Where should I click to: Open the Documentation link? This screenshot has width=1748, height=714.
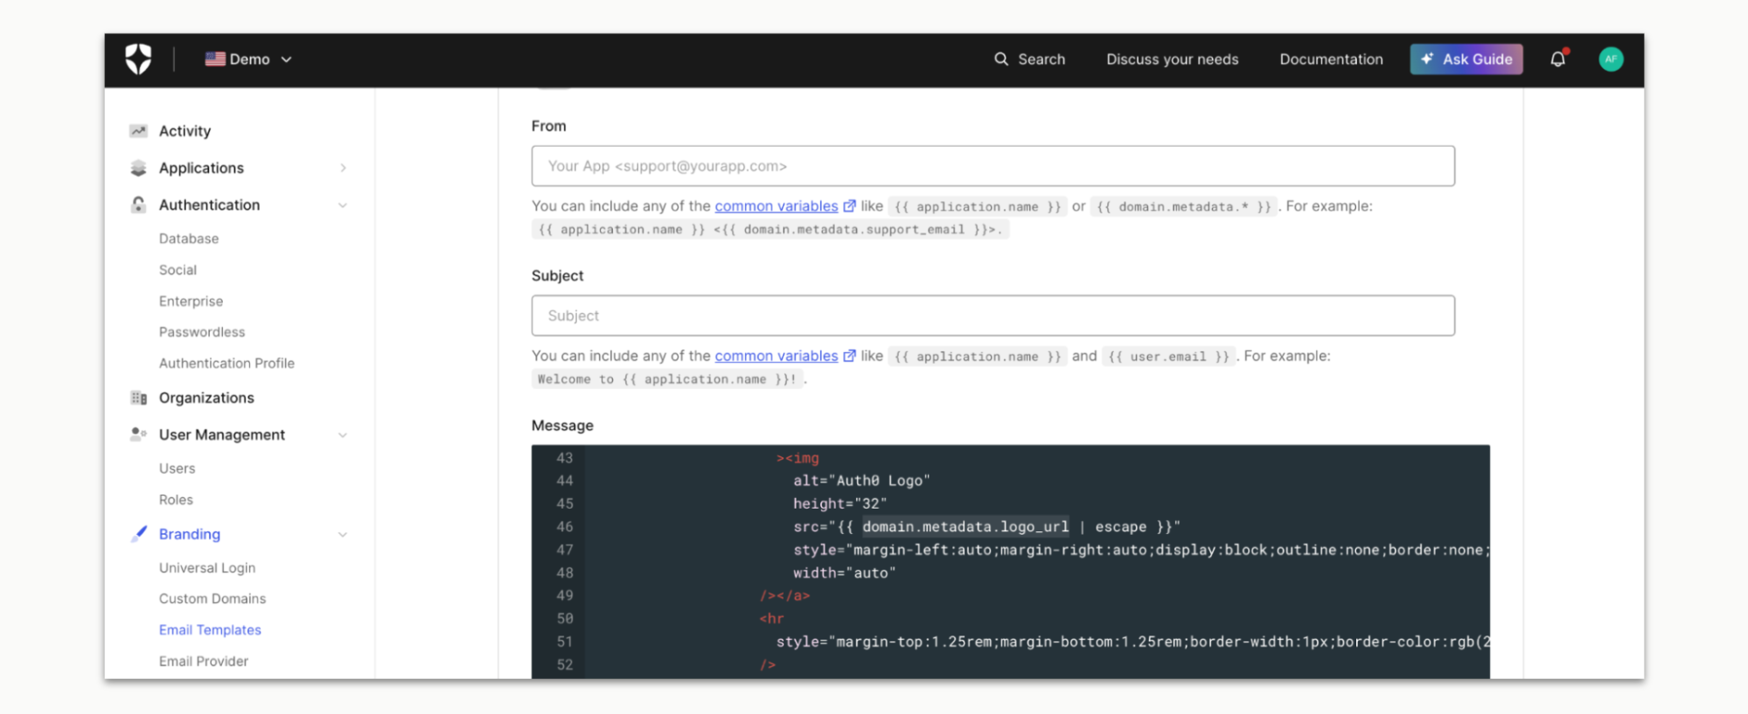pos(1331,59)
